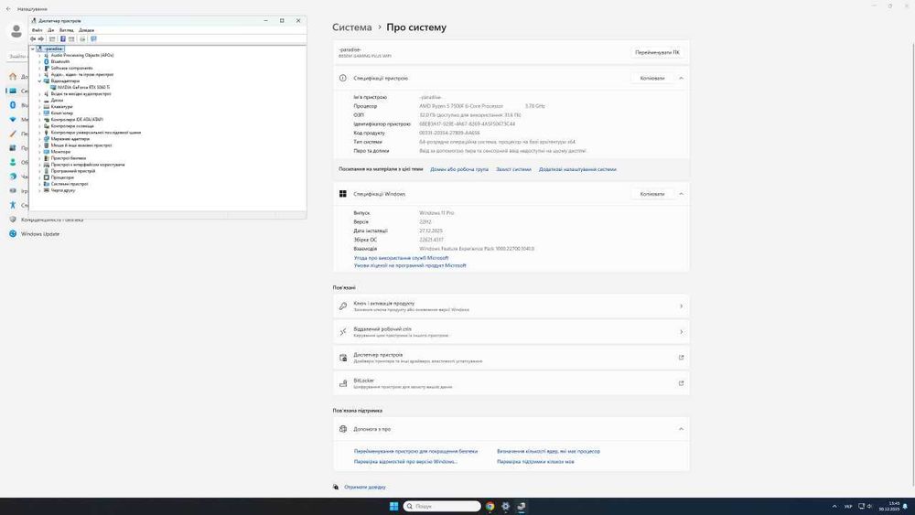Viewport: 915px width, 515px height.
Task: Expand Audio Processing Objects (APOs) node
Action: 39,56
